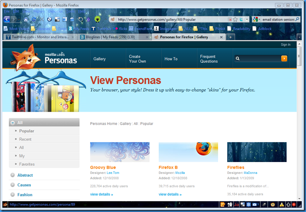
Task: Click the Sign In link
Action: pos(286,45)
